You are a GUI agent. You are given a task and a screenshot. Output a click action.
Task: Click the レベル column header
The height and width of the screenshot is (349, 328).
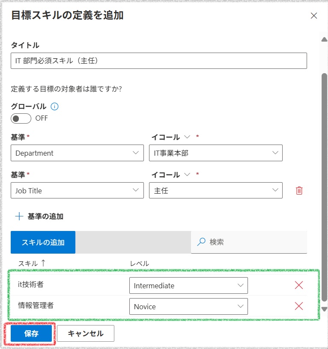pos(140,263)
